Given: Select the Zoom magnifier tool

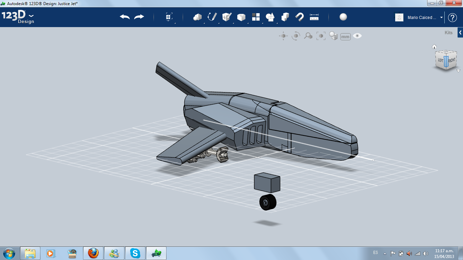Looking at the screenshot, I should [308, 36].
